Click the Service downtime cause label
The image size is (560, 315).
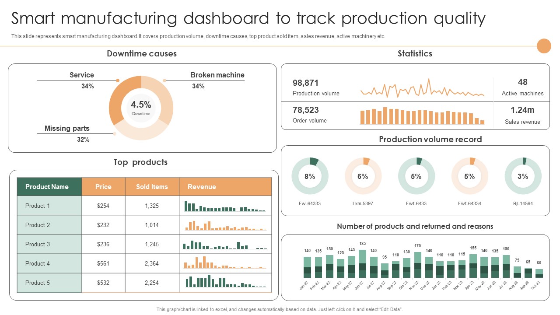coord(82,75)
